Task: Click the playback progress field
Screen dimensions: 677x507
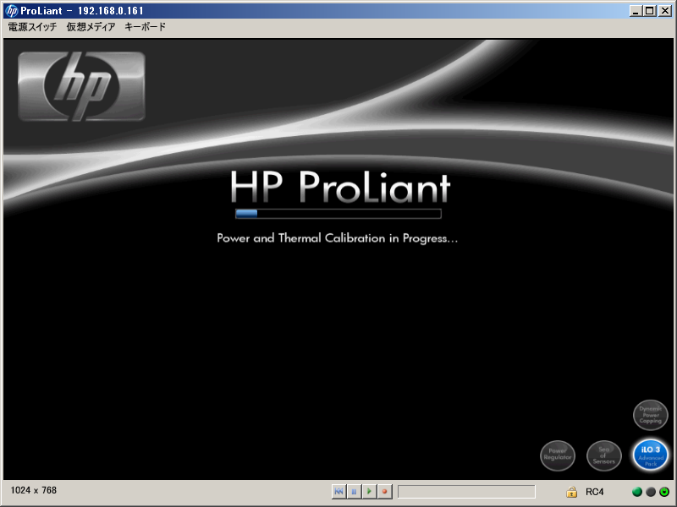Action: click(466, 492)
